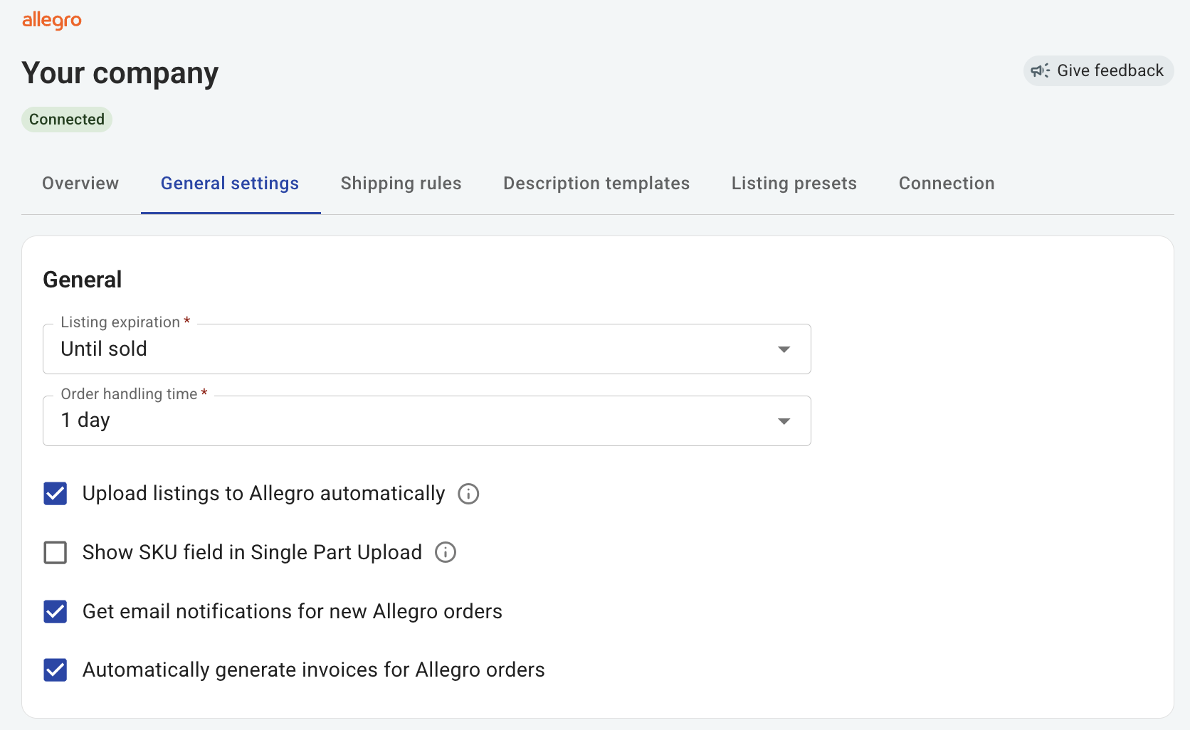
Task: Enable Show SKU field in Single Part Upload
Action: [x=56, y=552]
